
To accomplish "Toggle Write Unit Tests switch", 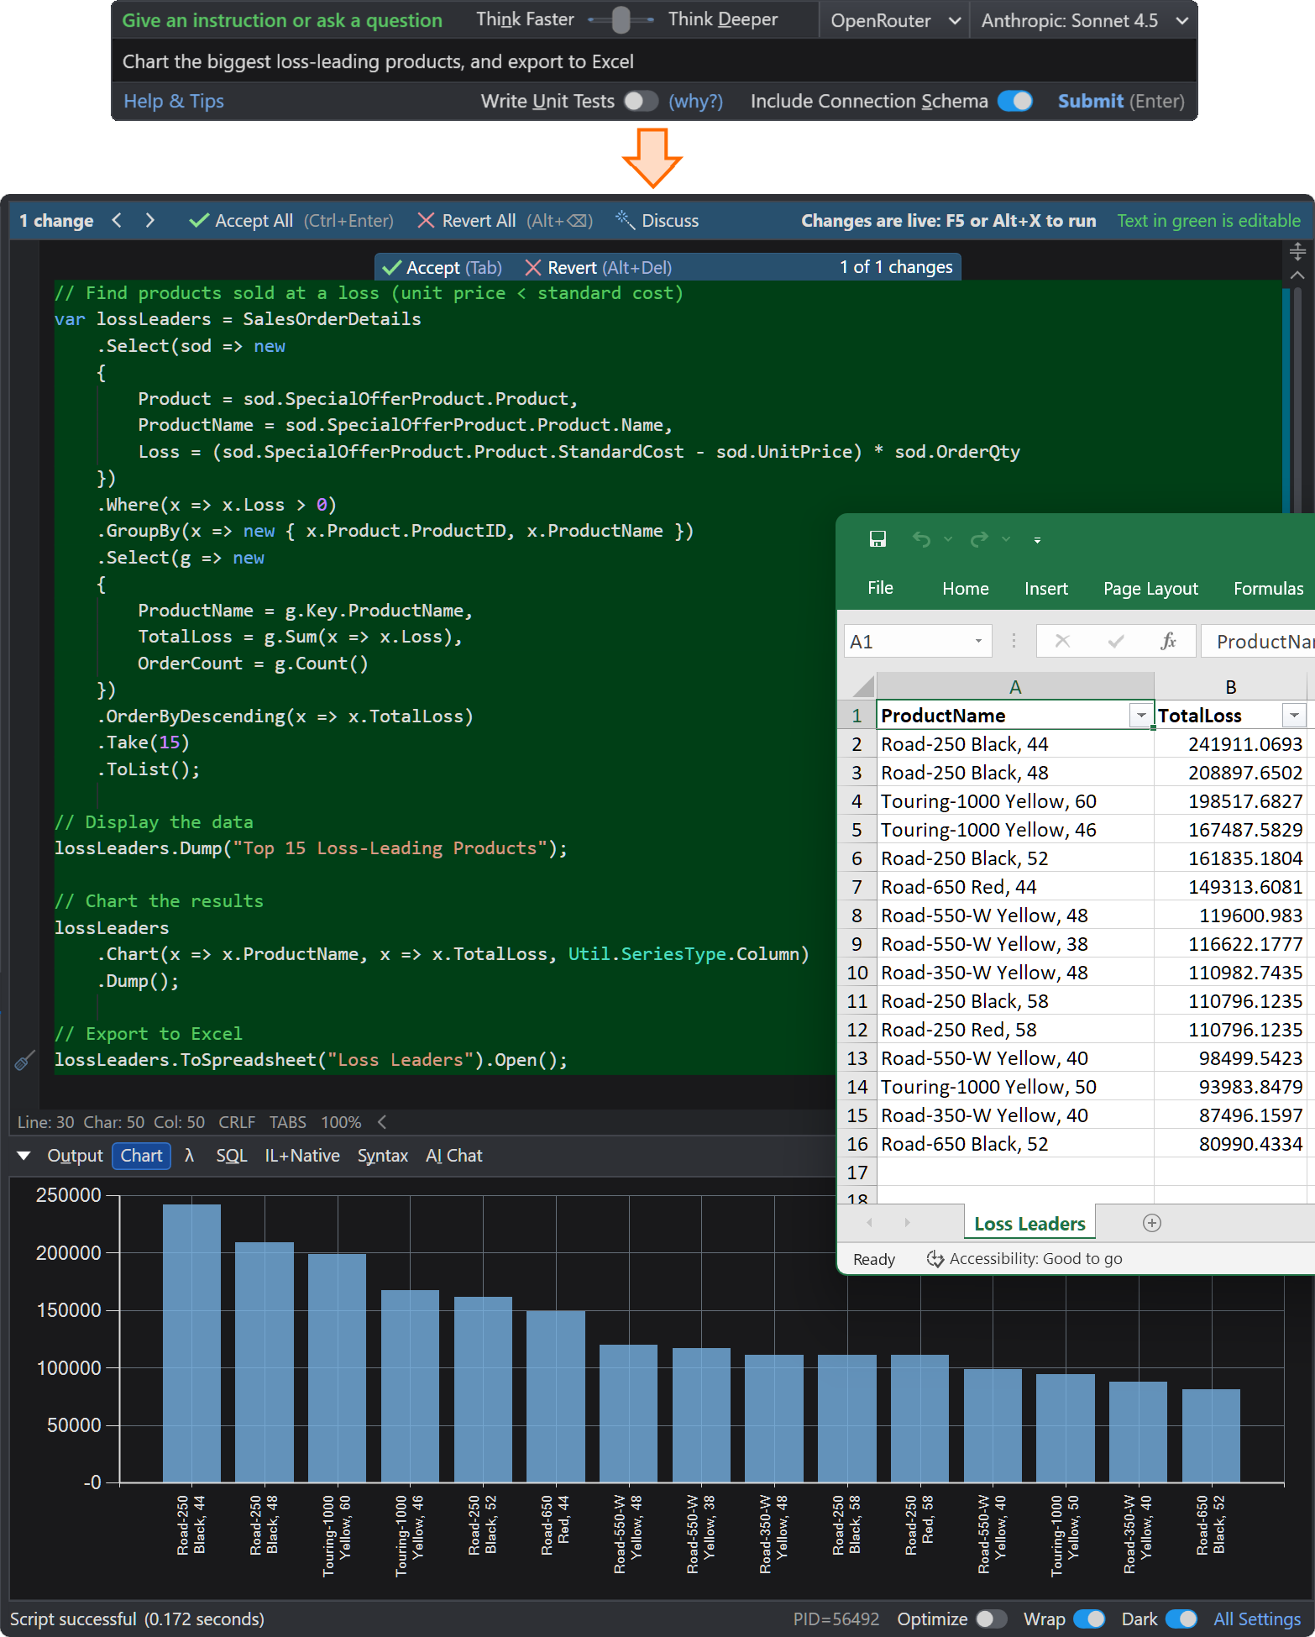I will 640,101.
